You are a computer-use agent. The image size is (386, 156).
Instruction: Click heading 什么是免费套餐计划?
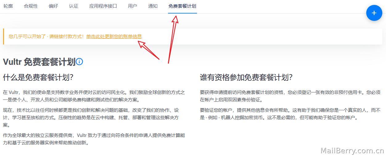pos(38,77)
